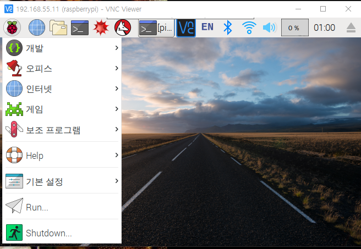The height and width of the screenshot is (249, 361).
Task: Click the 0 % CPU usage monitor
Action: point(295,27)
